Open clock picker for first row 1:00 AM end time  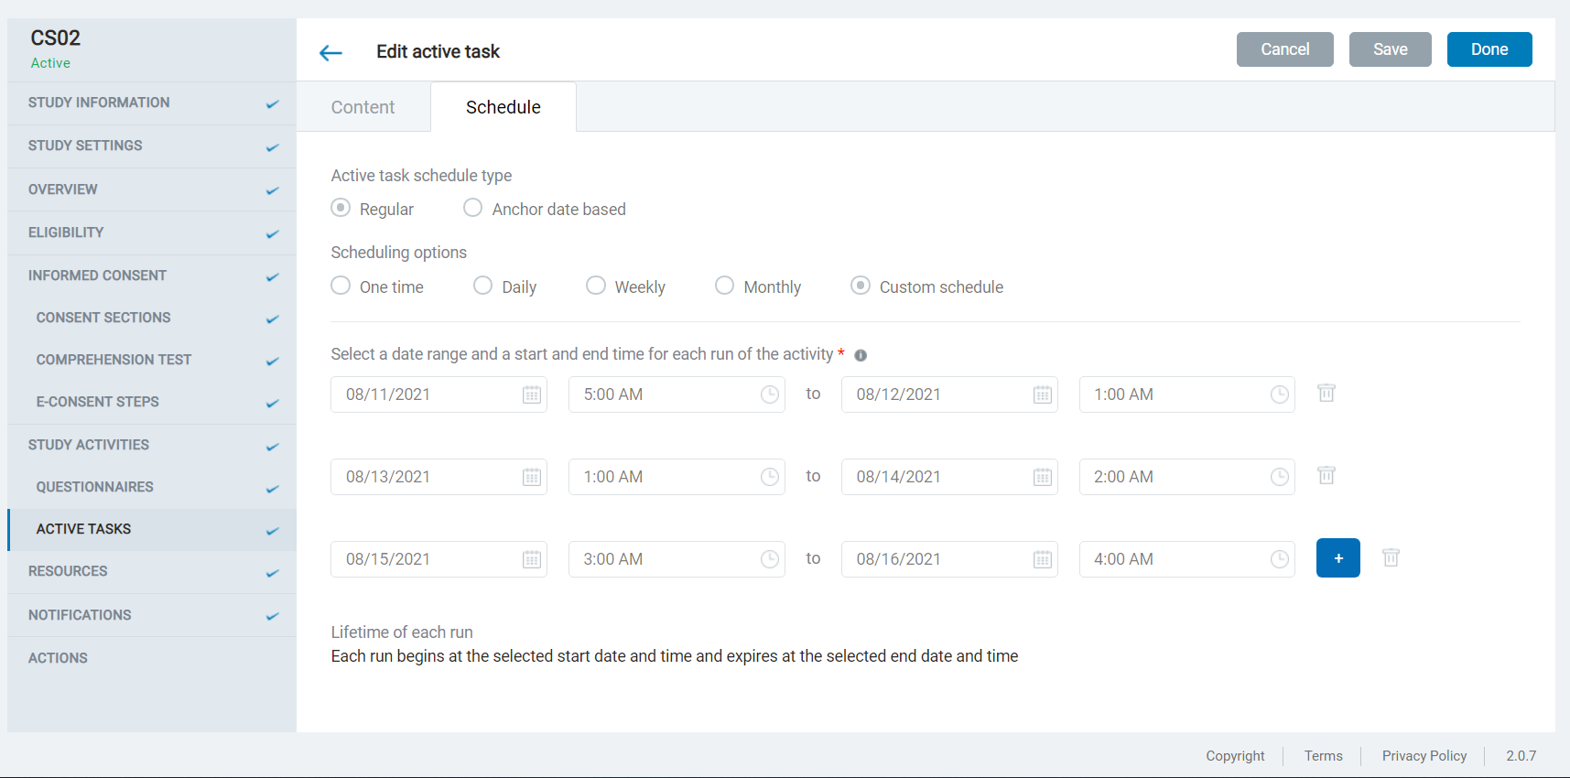point(1280,394)
